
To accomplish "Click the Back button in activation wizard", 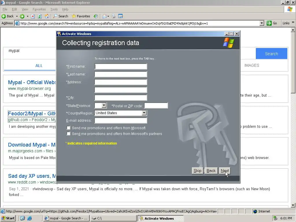I will coord(211,171).
